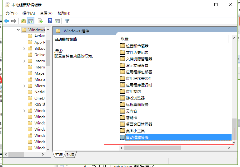Toggle the action pane toolbar icon
The width and height of the screenshot is (240, 167).
coord(57,21)
